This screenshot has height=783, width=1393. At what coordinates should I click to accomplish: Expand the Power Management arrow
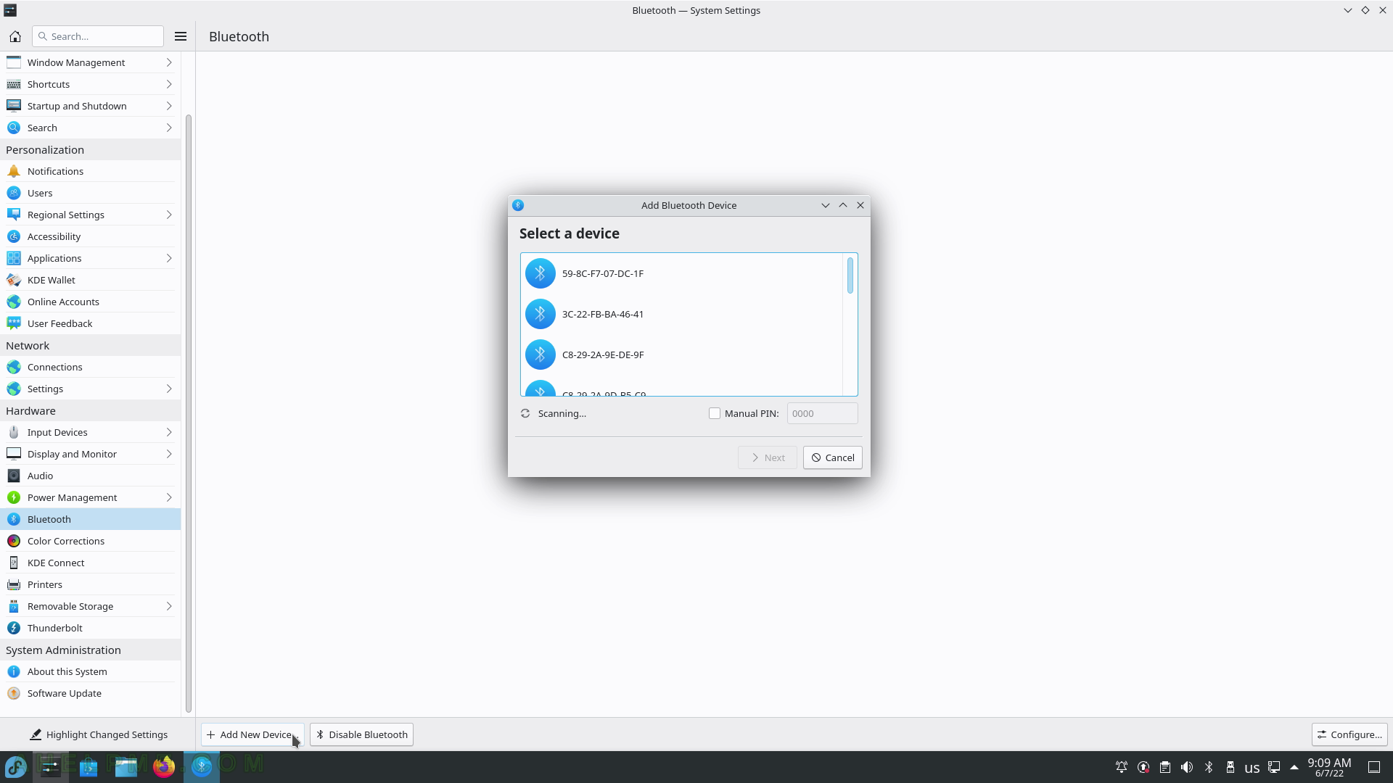pos(169,497)
